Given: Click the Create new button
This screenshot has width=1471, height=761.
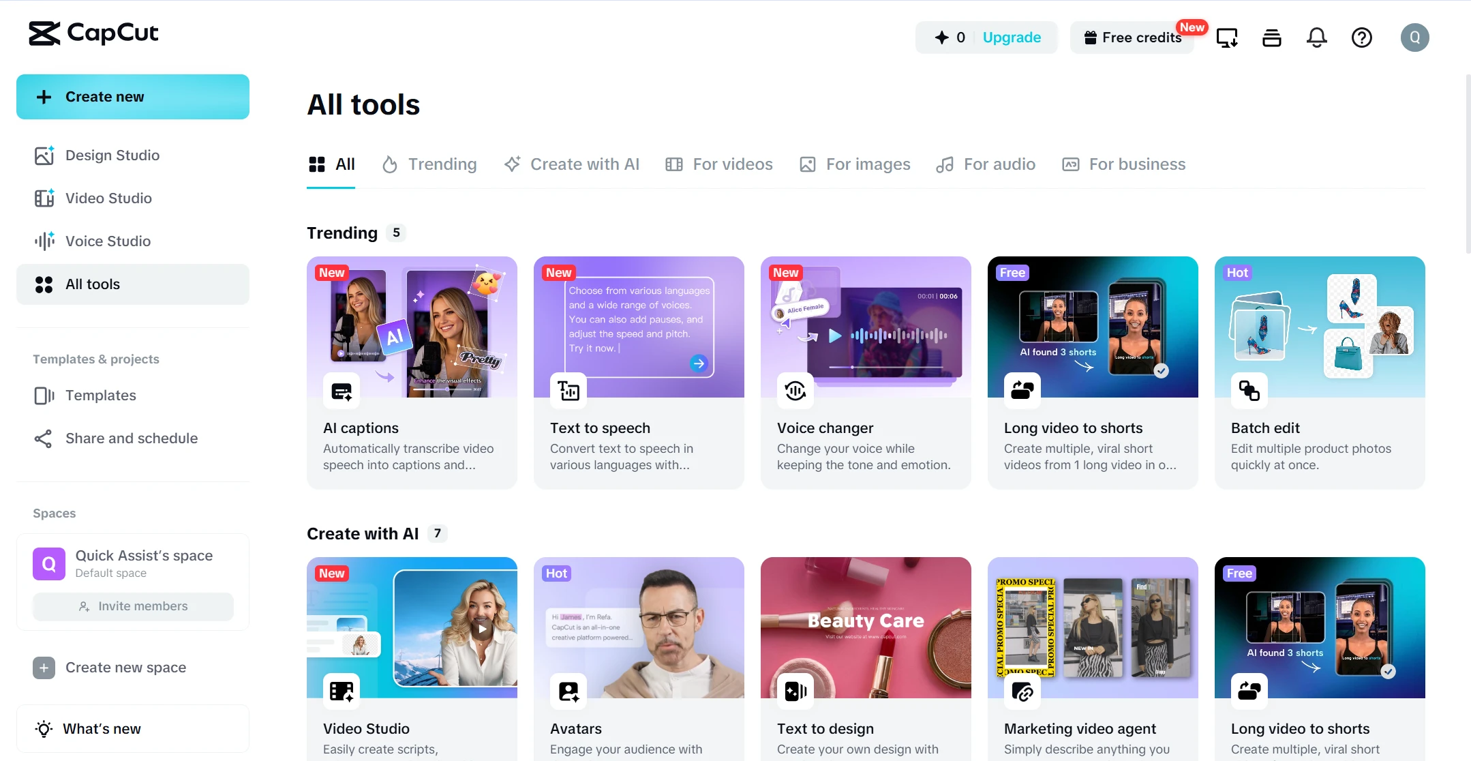Looking at the screenshot, I should (x=133, y=97).
